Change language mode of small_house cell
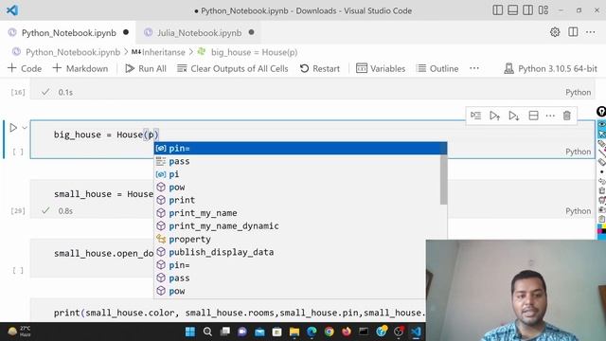The image size is (606, 341). pyautogui.click(x=578, y=210)
